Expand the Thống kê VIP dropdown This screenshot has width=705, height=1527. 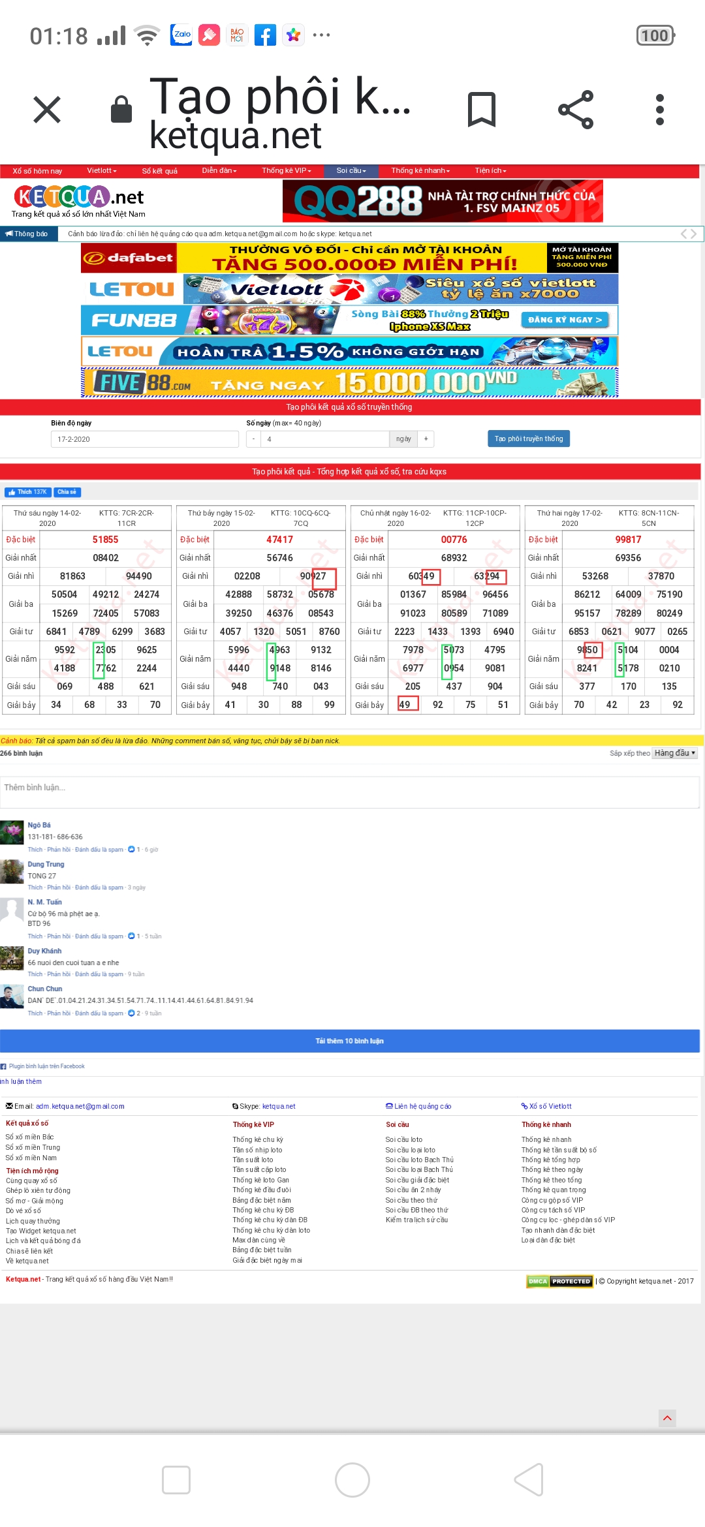(287, 171)
